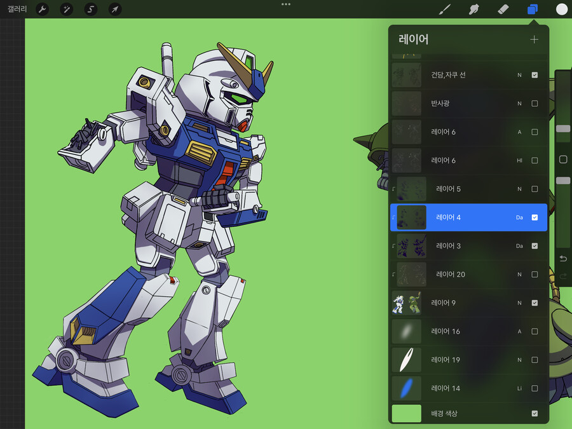Show the 레이어 5 layer
Screen dimensions: 572x429
(x=535, y=189)
